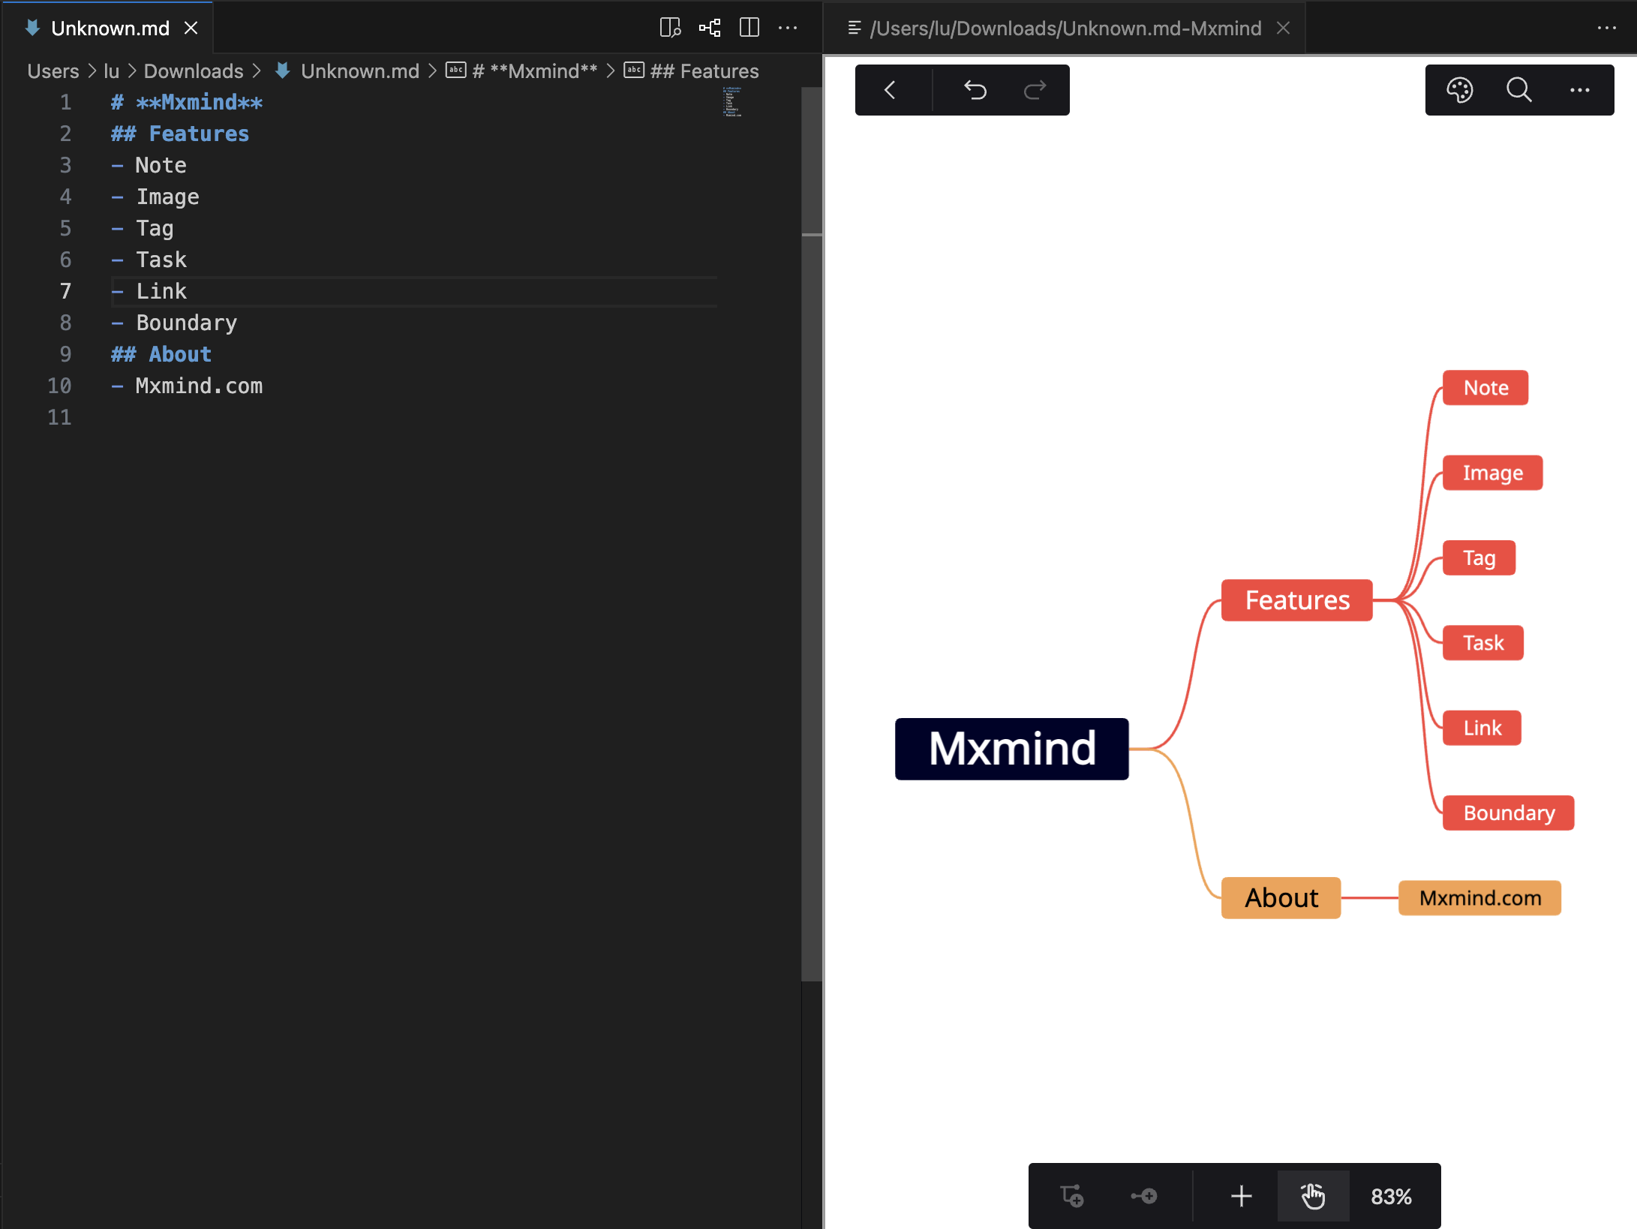Screen dimensions: 1637x1229
Task: Click '## Features' heading in editor
Action: [x=180, y=134]
